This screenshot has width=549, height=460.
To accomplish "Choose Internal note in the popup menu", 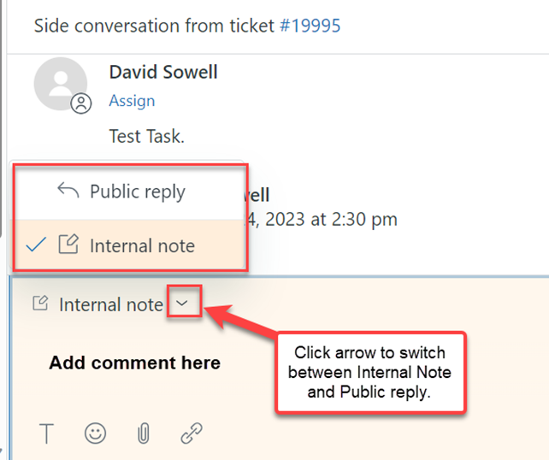I will pyautogui.click(x=142, y=246).
